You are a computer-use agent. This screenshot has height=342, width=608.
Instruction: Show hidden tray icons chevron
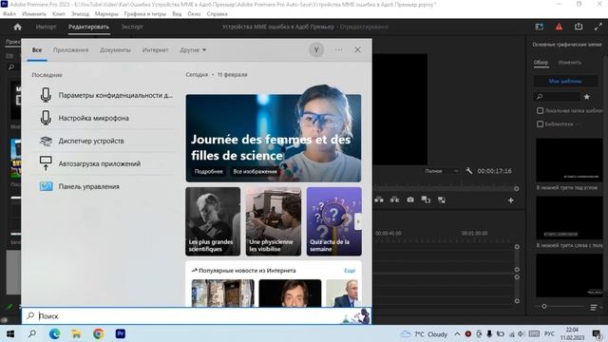[x=457, y=333]
